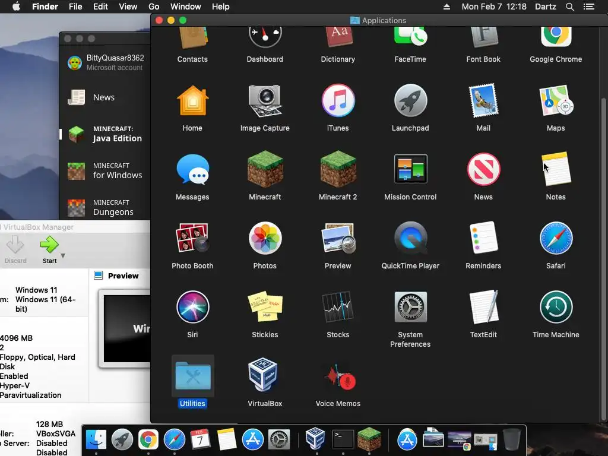The height and width of the screenshot is (456, 608).
Task: Open the Messages app icon
Action: click(x=192, y=169)
